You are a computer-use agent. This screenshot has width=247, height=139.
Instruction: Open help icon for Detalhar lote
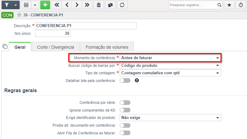[x=137, y=80]
